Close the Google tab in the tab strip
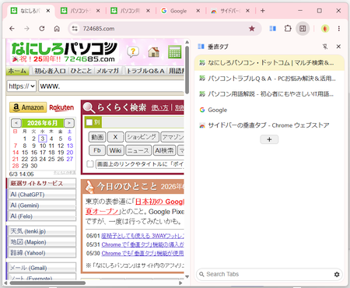The height and width of the screenshot is (288, 350). tap(198, 11)
